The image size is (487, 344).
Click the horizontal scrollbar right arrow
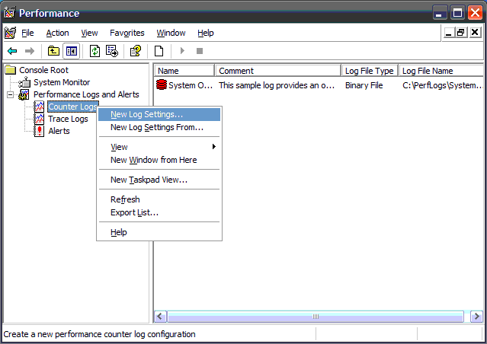click(476, 317)
